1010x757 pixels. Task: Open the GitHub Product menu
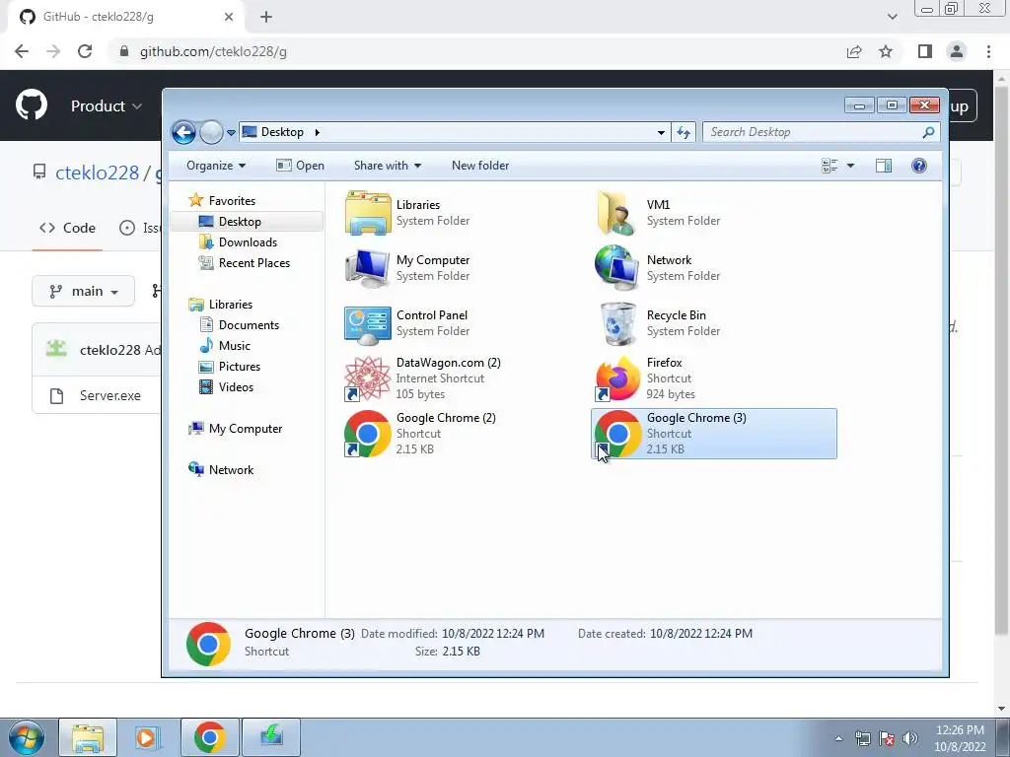click(x=107, y=106)
